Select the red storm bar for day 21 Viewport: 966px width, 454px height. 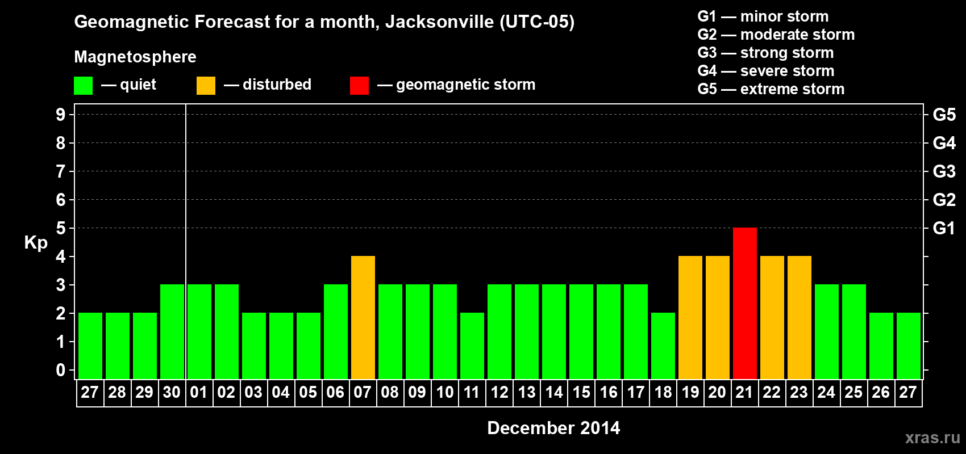745,303
